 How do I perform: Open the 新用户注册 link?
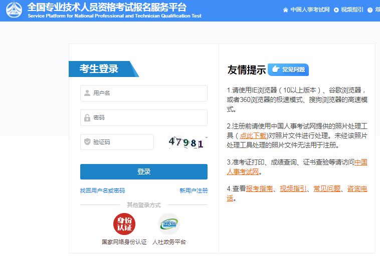(x=194, y=190)
